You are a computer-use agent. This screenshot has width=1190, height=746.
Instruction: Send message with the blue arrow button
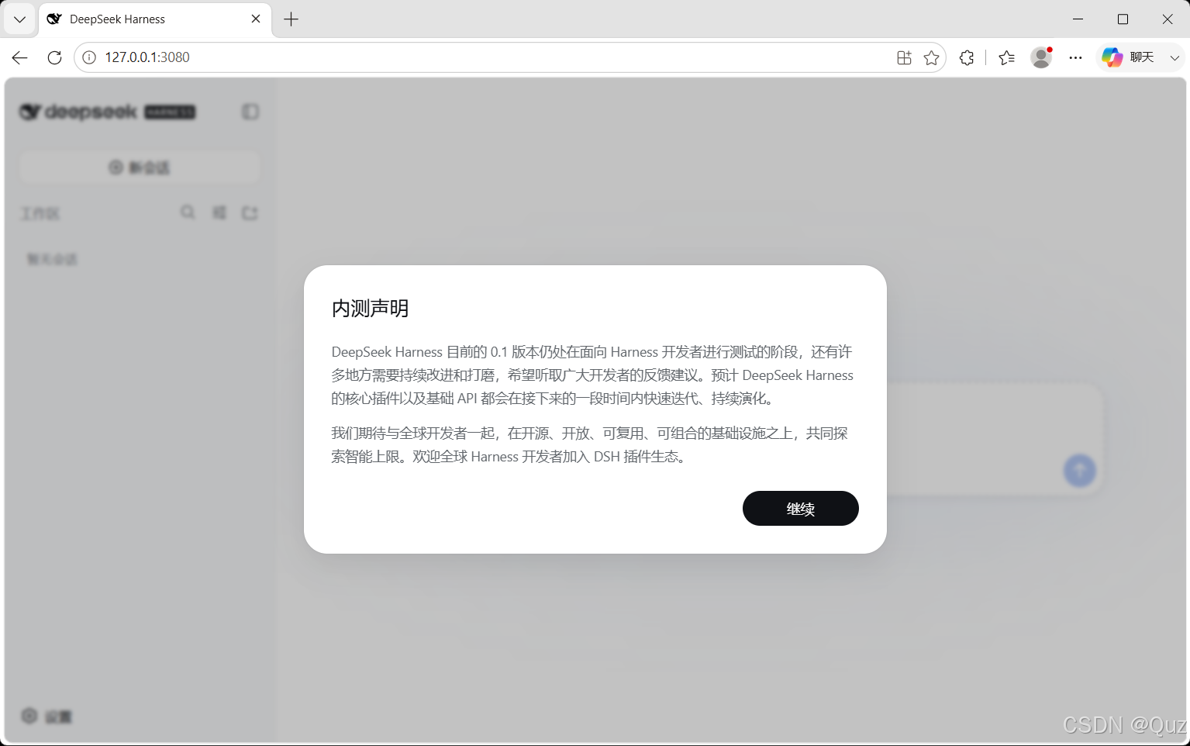click(1079, 471)
